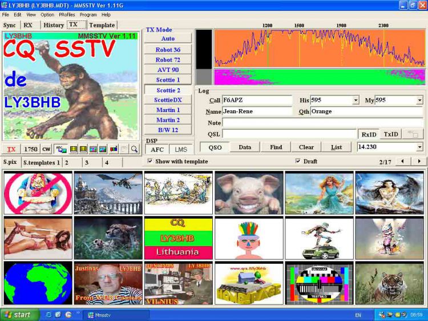Select the tiger in grass thumbnail
The height and width of the screenshot is (321, 428).
pos(390,283)
